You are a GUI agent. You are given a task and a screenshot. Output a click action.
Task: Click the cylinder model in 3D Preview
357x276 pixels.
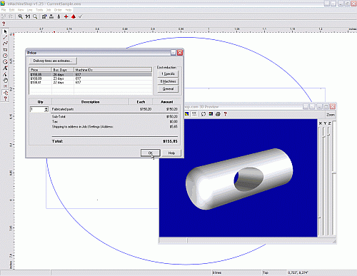pyautogui.click(x=239, y=179)
